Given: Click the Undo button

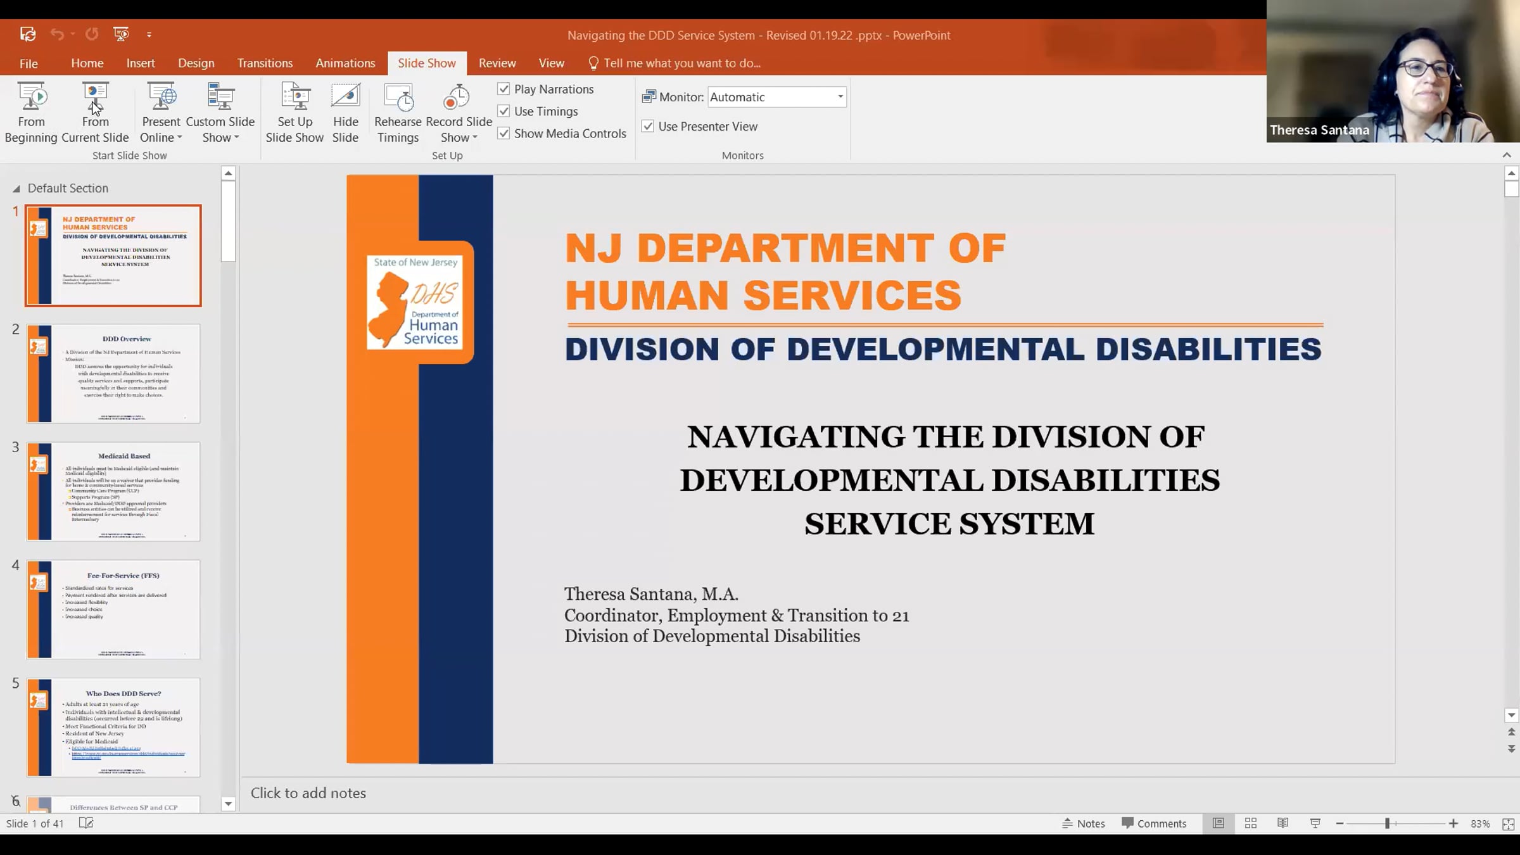Looking at the screenshot, I should 57,34.
